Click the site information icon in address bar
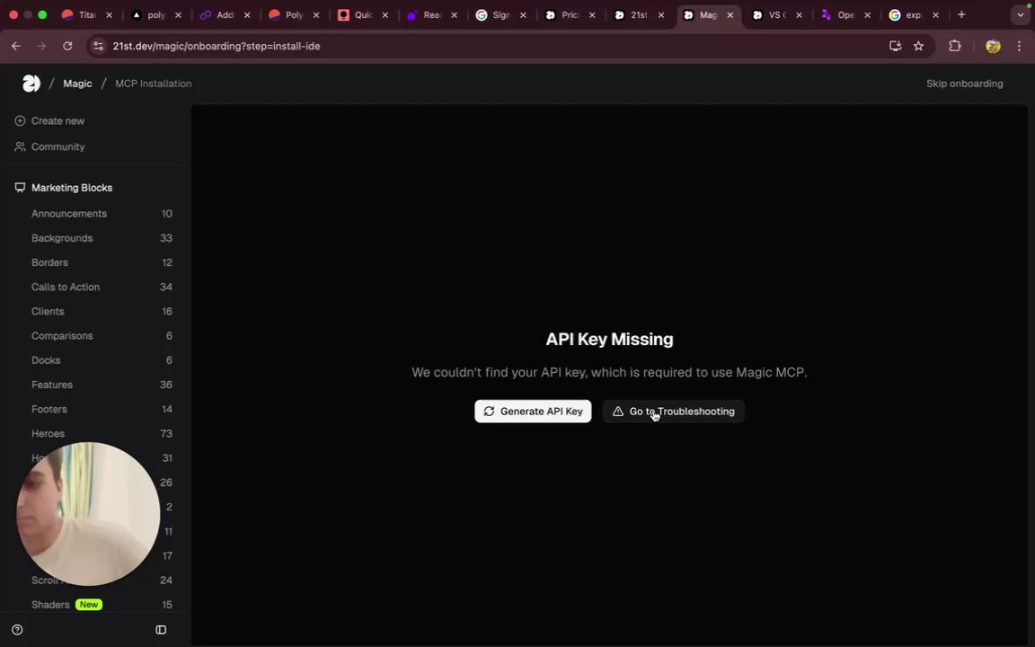This screenshot has height=647, width=1035. point(98,46)
